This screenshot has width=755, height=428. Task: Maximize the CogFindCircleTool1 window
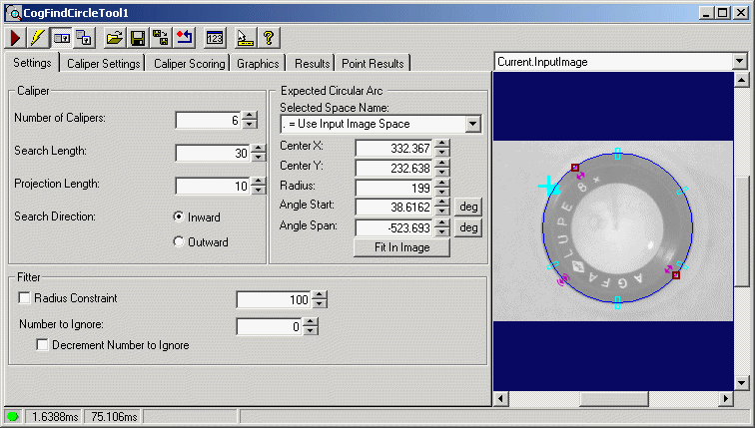723,13
